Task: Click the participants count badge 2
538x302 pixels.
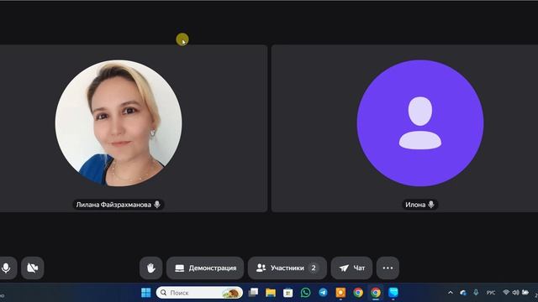Action: point(314,268)
